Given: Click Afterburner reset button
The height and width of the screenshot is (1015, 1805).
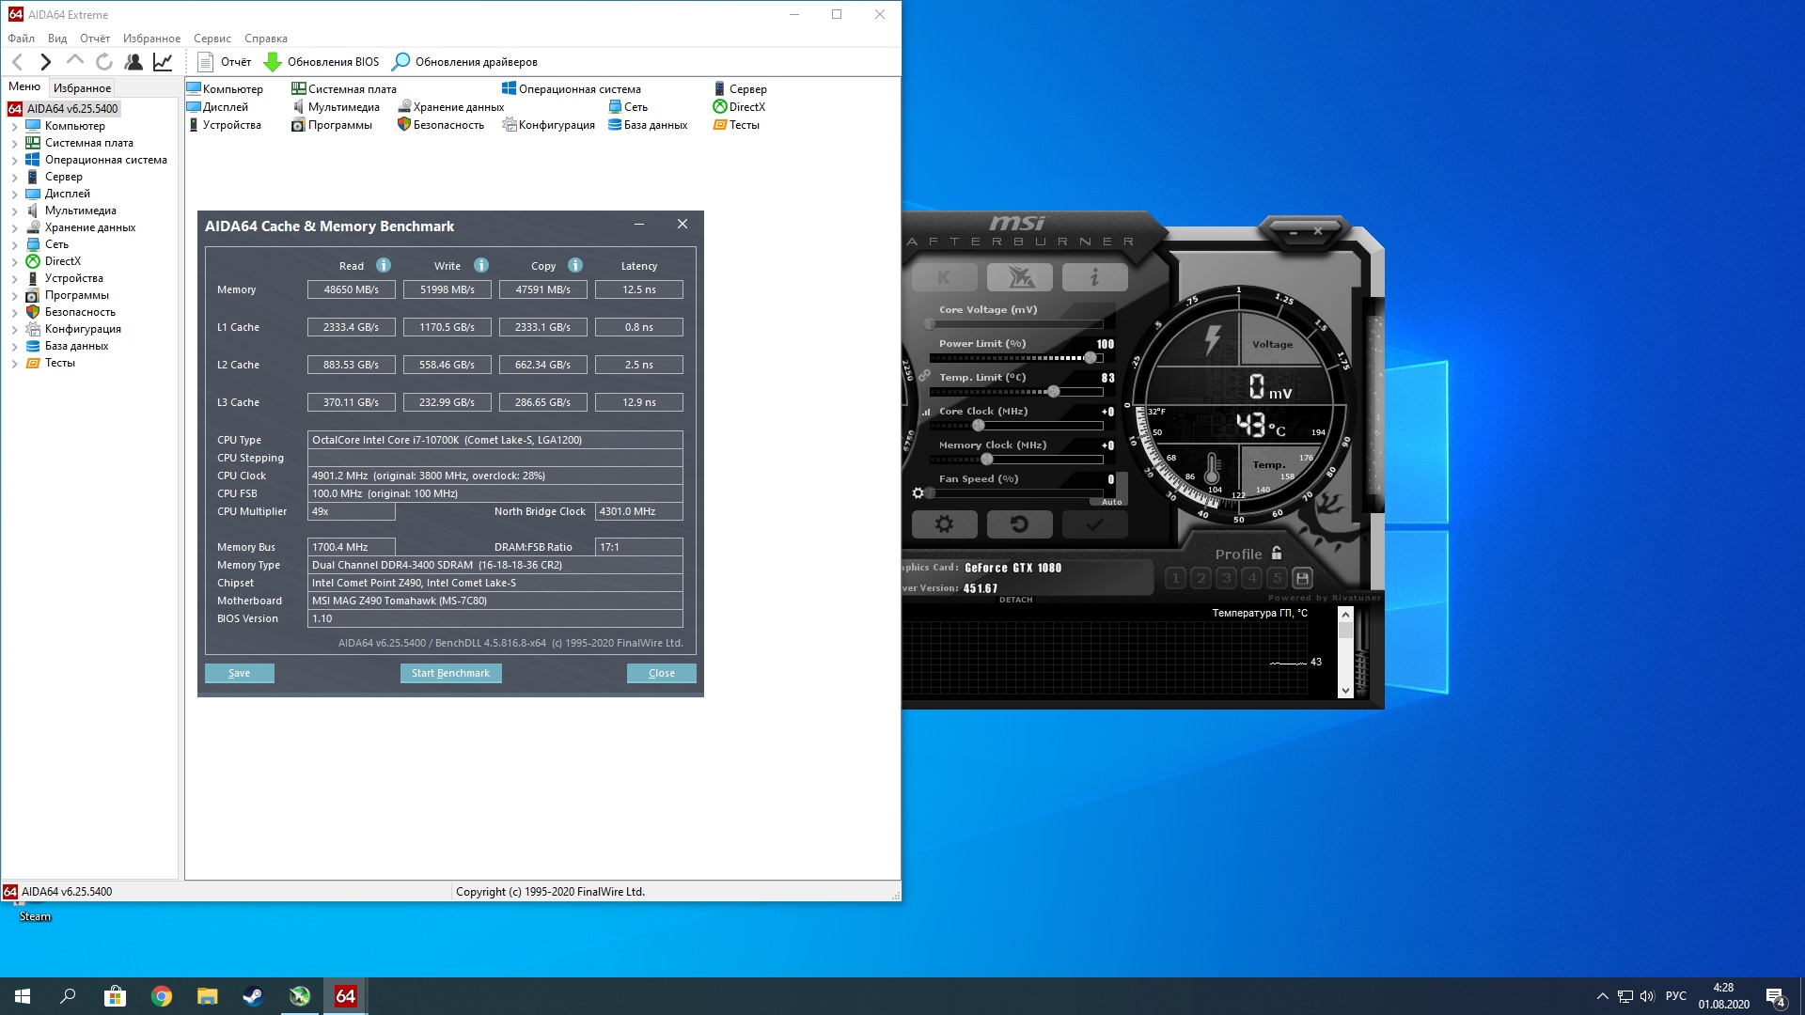Looking at the screenshot, I should (x=1019, y=524).
